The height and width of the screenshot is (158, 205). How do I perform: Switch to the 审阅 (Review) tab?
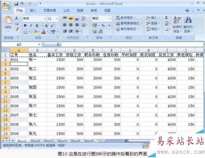94,10
